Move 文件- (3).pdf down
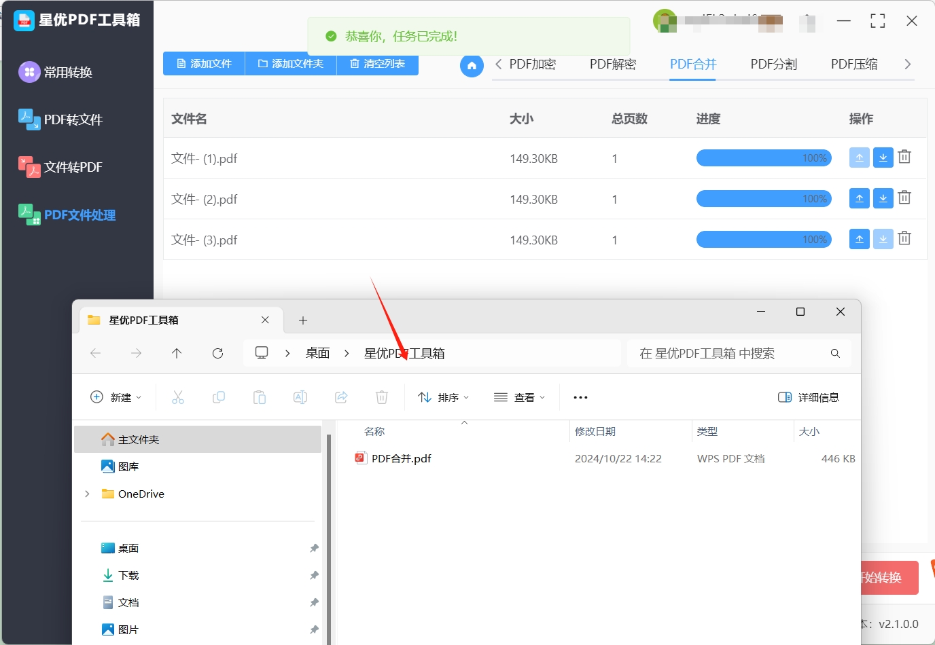Screen dimensions: 935x645 (883, 239)
